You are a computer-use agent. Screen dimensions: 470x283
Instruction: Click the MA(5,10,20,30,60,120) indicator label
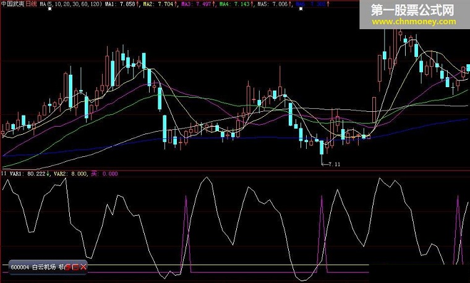coord(70,4)
